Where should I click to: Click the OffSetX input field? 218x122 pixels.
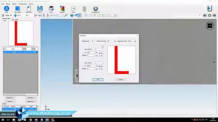coord(91,55)
